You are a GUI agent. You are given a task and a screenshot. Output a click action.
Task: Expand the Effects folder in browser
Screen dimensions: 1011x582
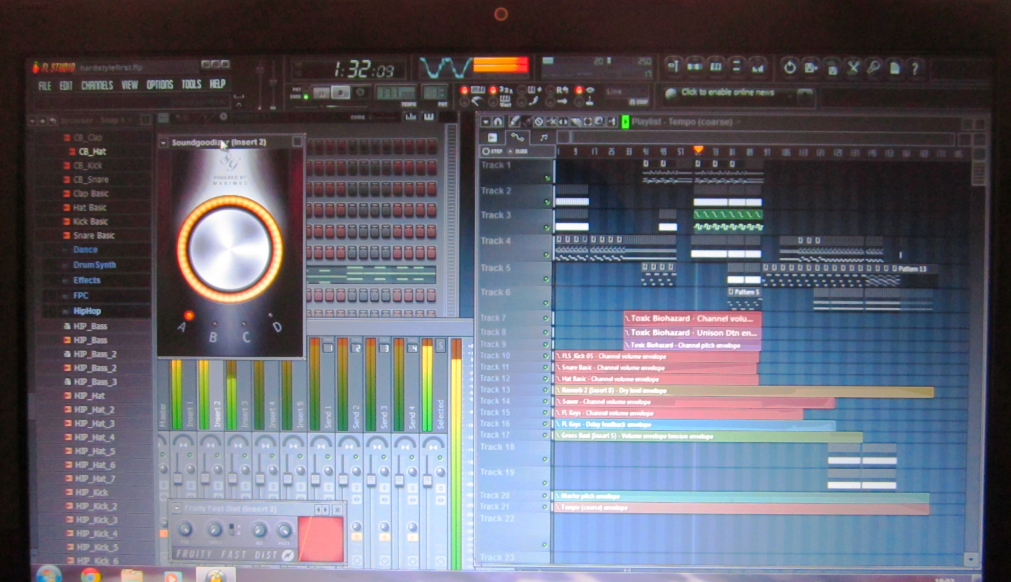click(86, 280)
